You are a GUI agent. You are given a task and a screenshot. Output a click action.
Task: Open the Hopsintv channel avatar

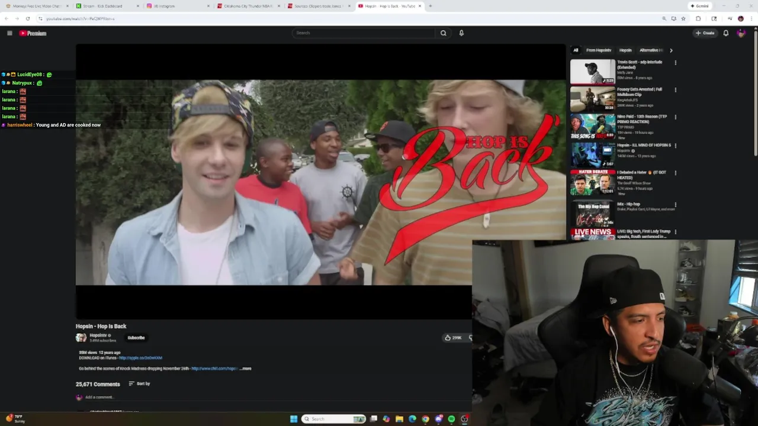pyautogui.click(x=81, y=338)
